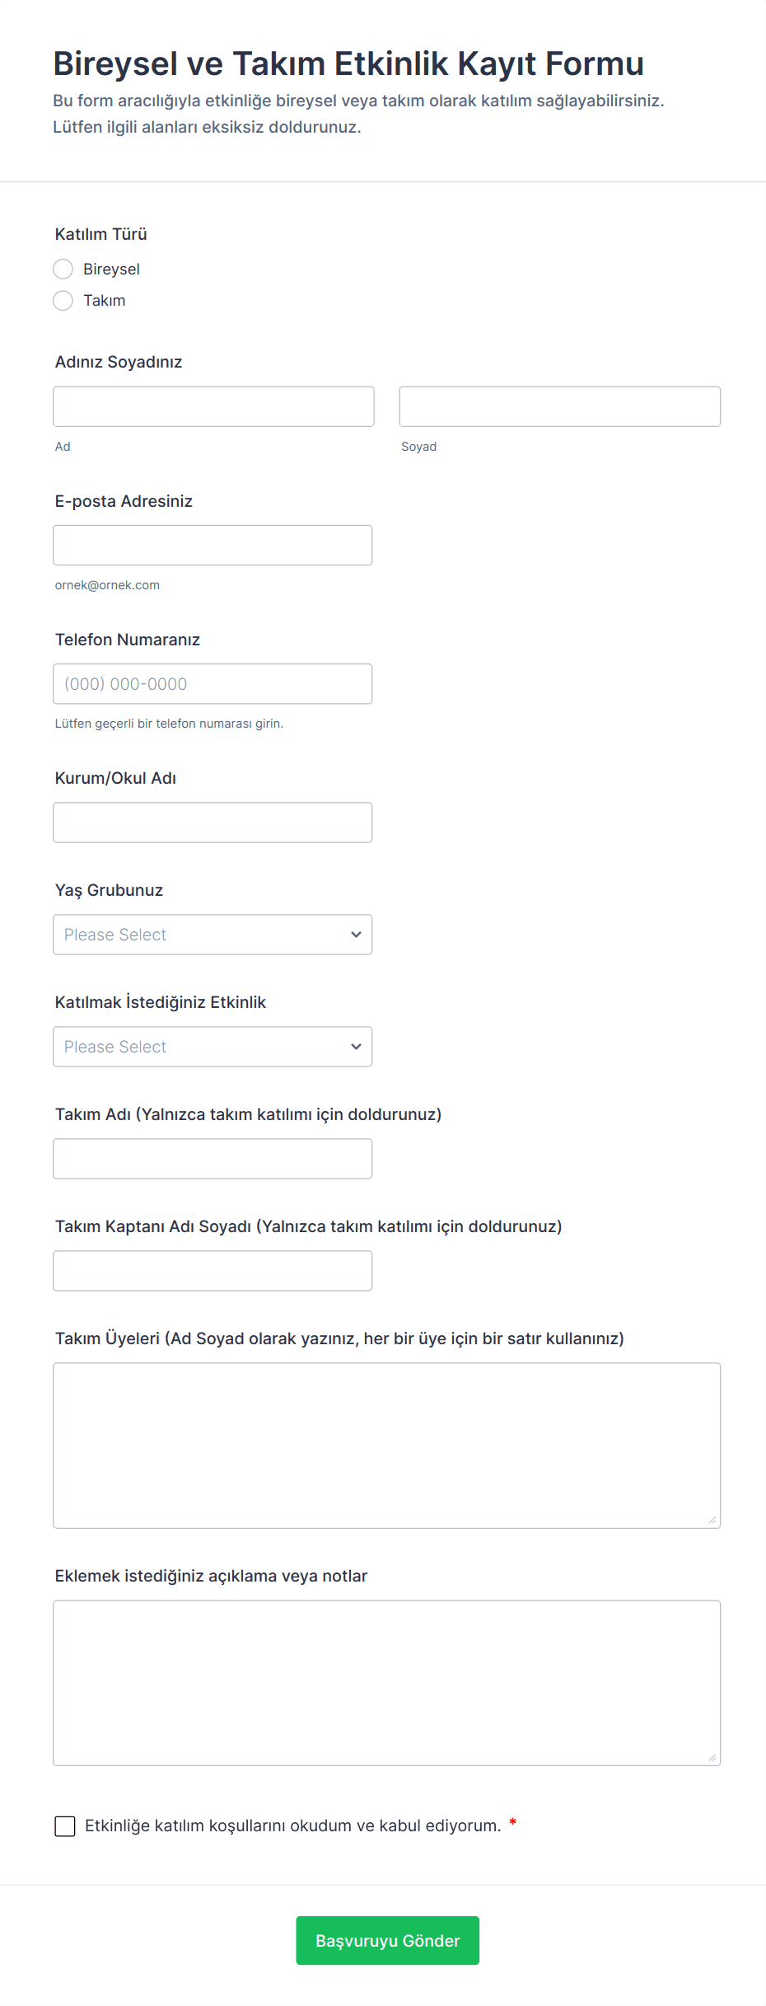Click the Kurum/Okul Adı text field

coord(212,823)
